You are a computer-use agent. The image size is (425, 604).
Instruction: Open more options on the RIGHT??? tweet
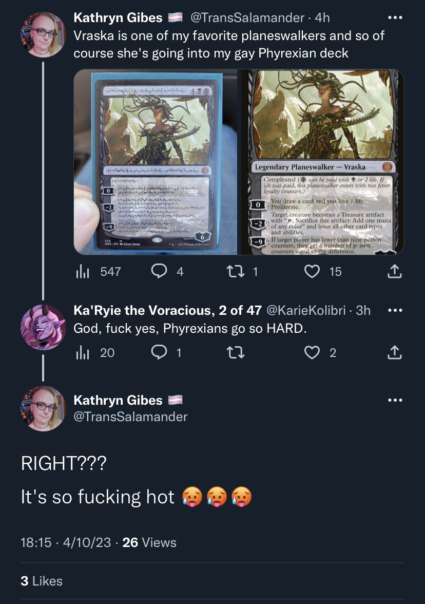(395, 400)
